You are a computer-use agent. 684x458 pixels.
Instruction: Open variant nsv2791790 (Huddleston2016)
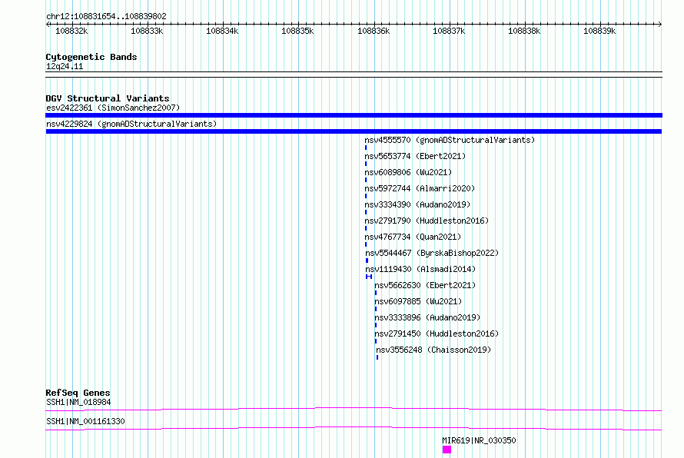(427, 221)
